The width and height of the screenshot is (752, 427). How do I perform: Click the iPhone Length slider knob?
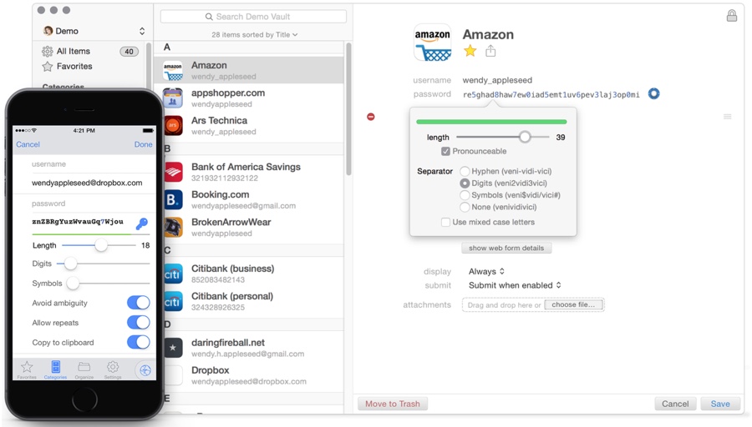tap(101, 245)
